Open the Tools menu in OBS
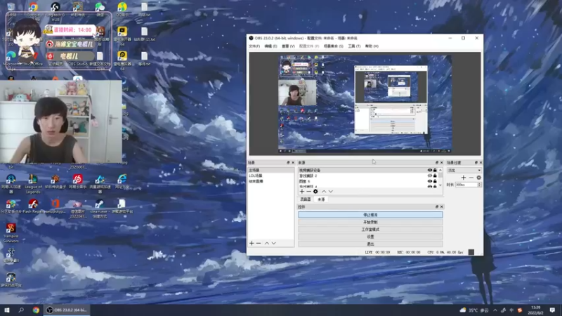This screenshot has height=316, width=562. (x=354, y=46)
